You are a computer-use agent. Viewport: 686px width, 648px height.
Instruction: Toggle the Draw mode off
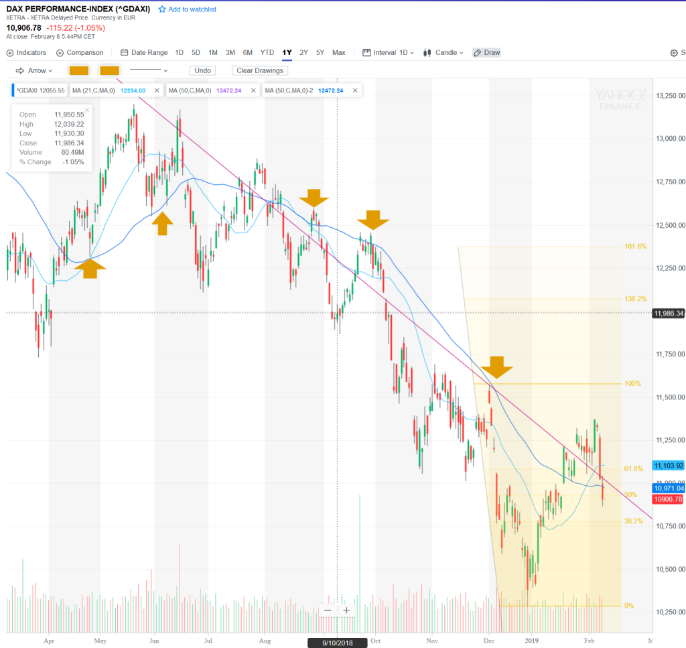pos(486,53)
